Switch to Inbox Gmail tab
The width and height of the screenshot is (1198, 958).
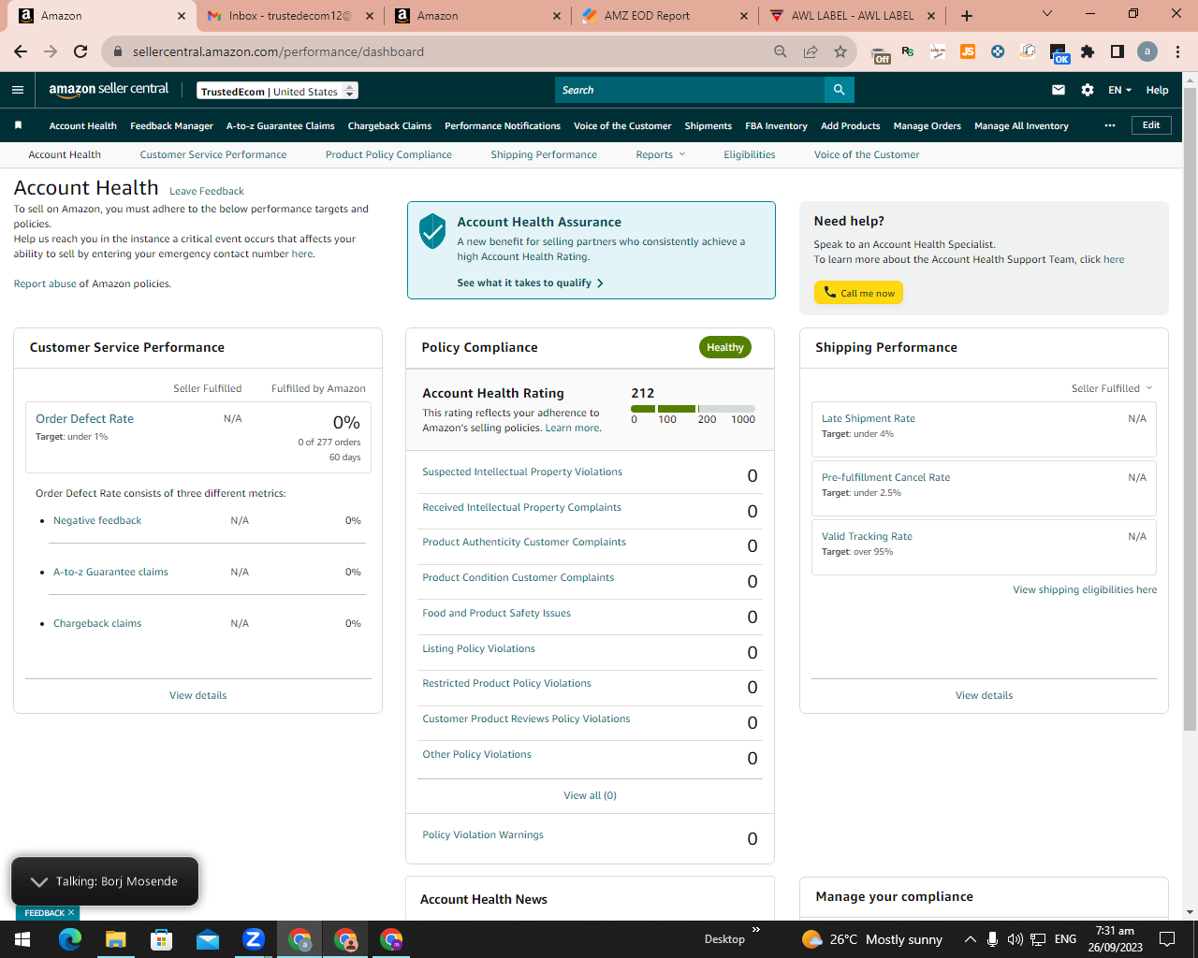[291, 16]
